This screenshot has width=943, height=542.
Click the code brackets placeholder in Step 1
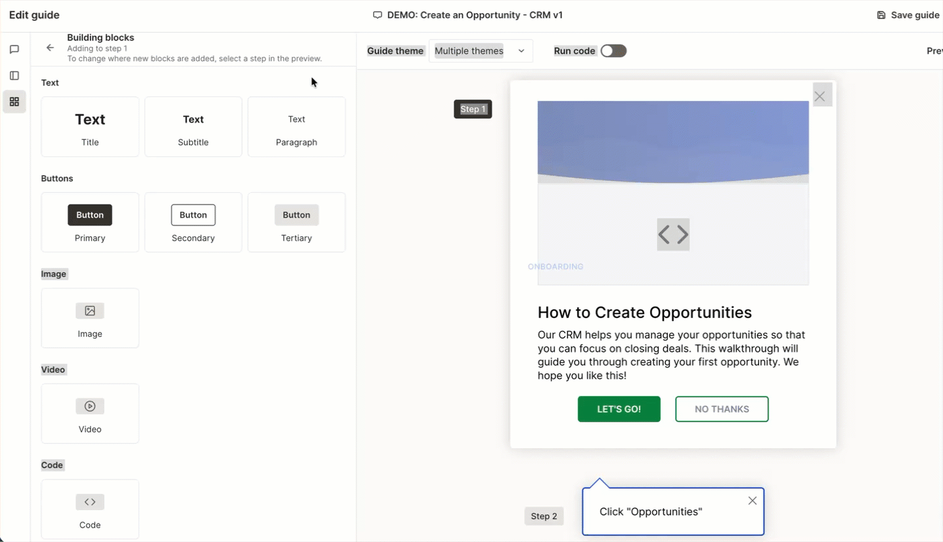(673, 235)
